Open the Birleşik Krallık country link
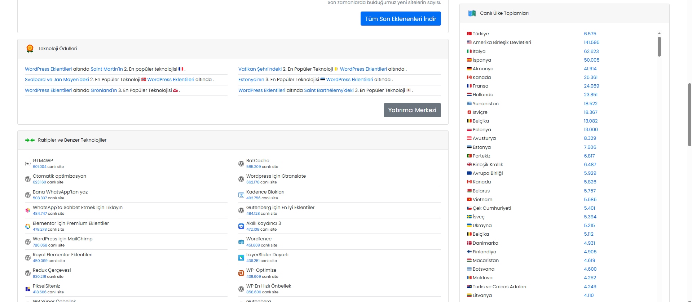Screen dimensions: 692x302 point(488,164)
